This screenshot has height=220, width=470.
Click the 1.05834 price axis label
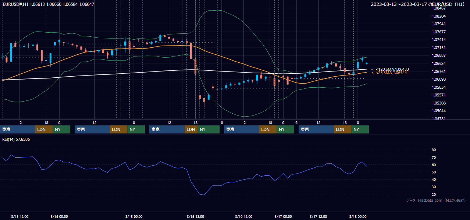[439, 87]
